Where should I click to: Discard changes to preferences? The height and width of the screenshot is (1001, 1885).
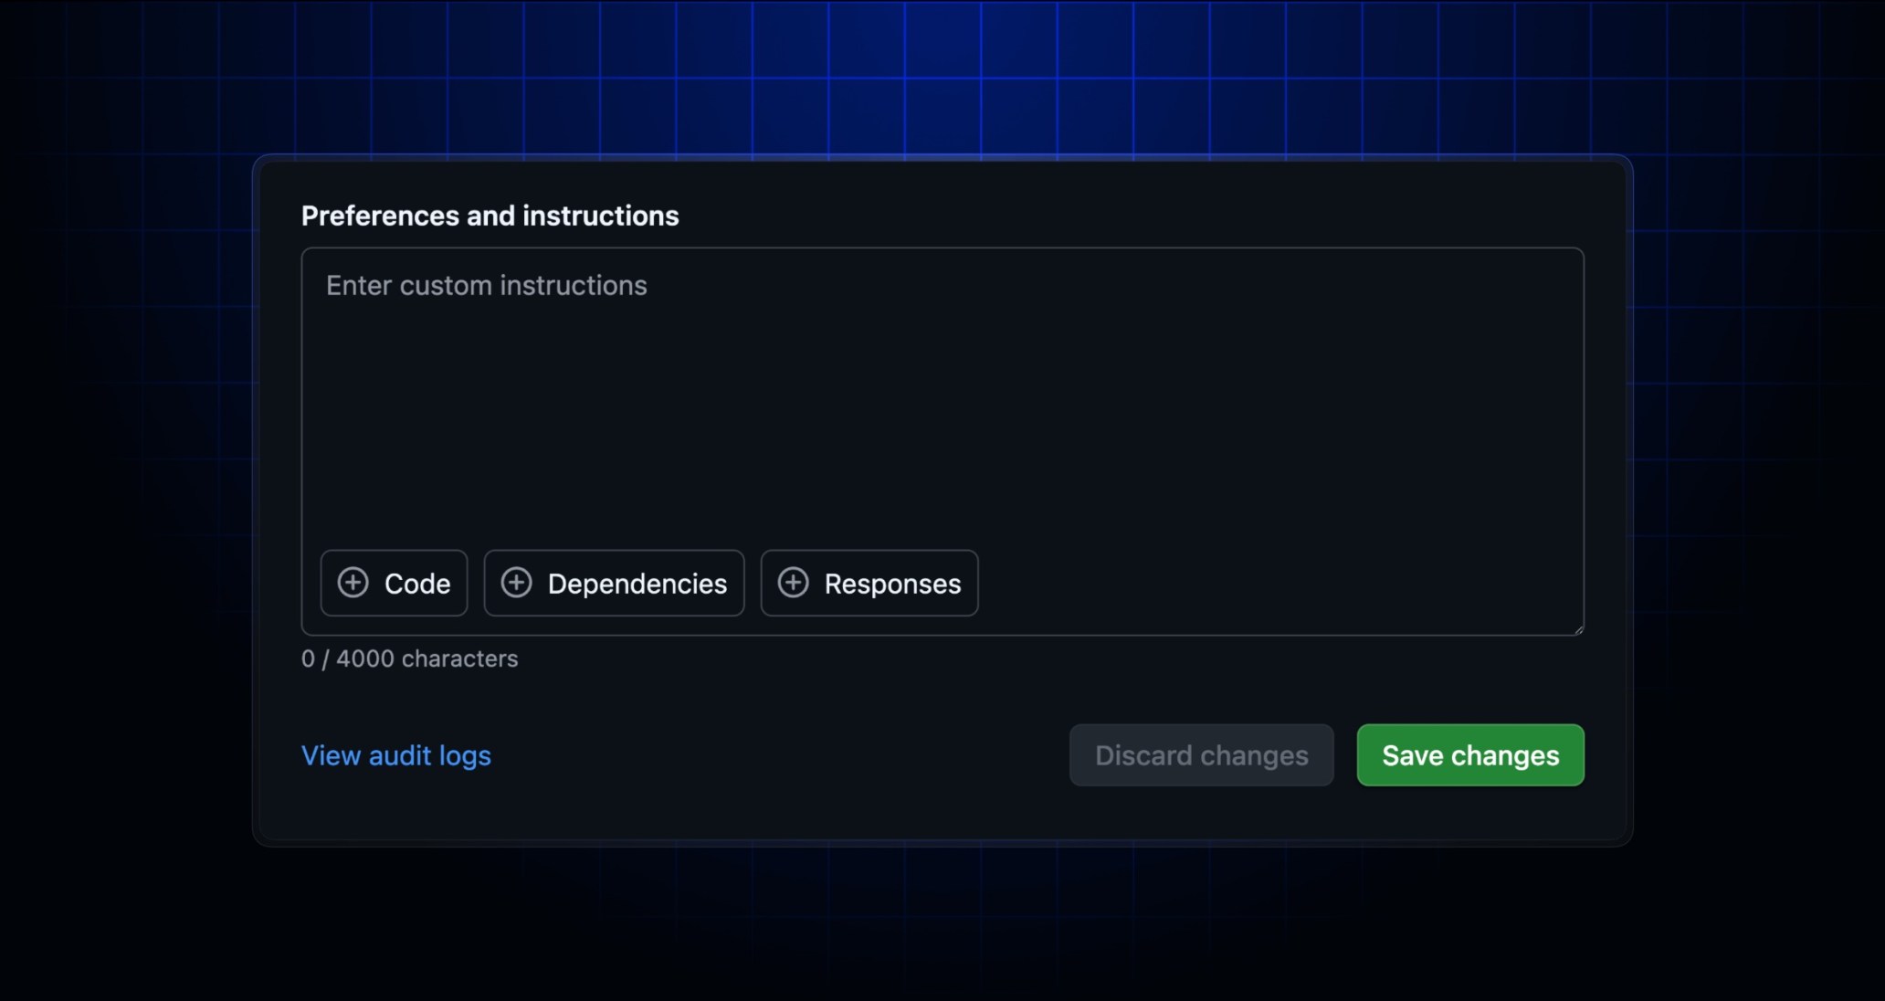(x=1201, y=755)
